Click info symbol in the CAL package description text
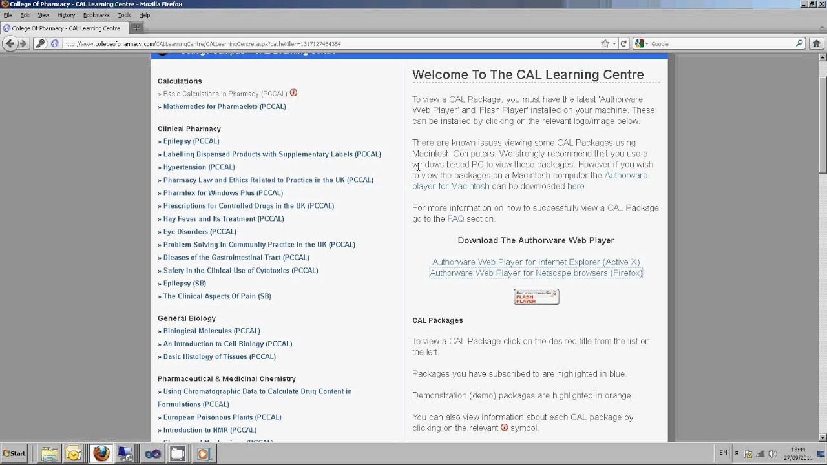The width and height of the screenshot is (827, 465). [504, 428]
